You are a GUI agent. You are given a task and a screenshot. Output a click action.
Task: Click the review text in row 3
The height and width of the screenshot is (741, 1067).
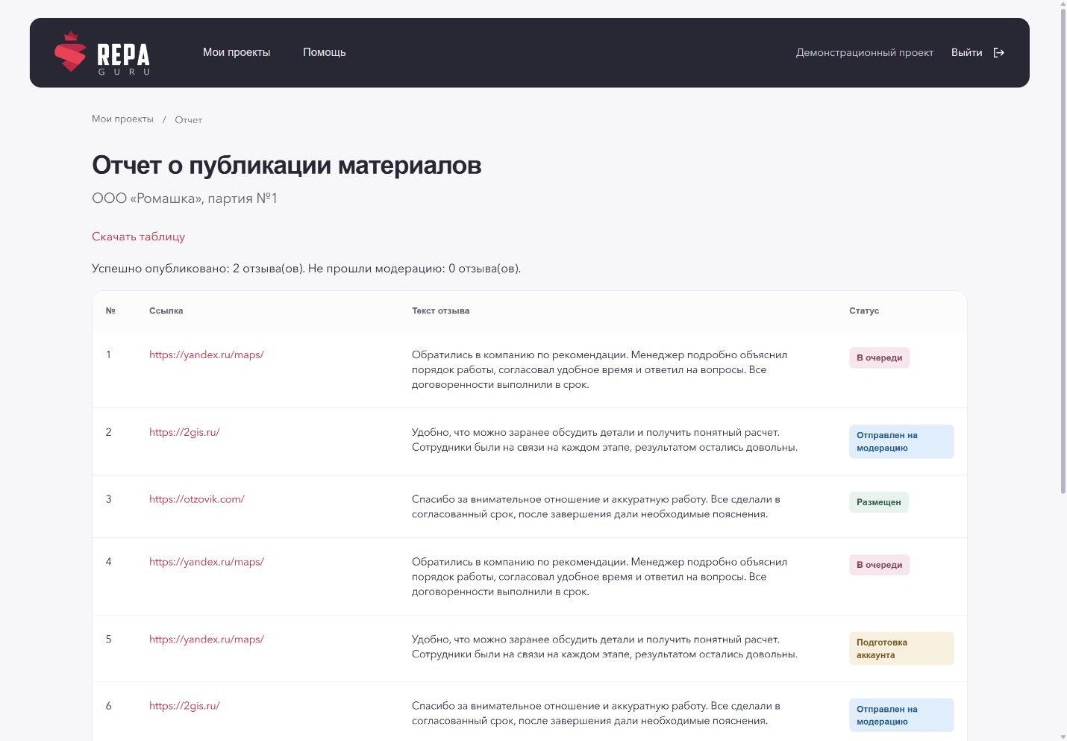596,507
